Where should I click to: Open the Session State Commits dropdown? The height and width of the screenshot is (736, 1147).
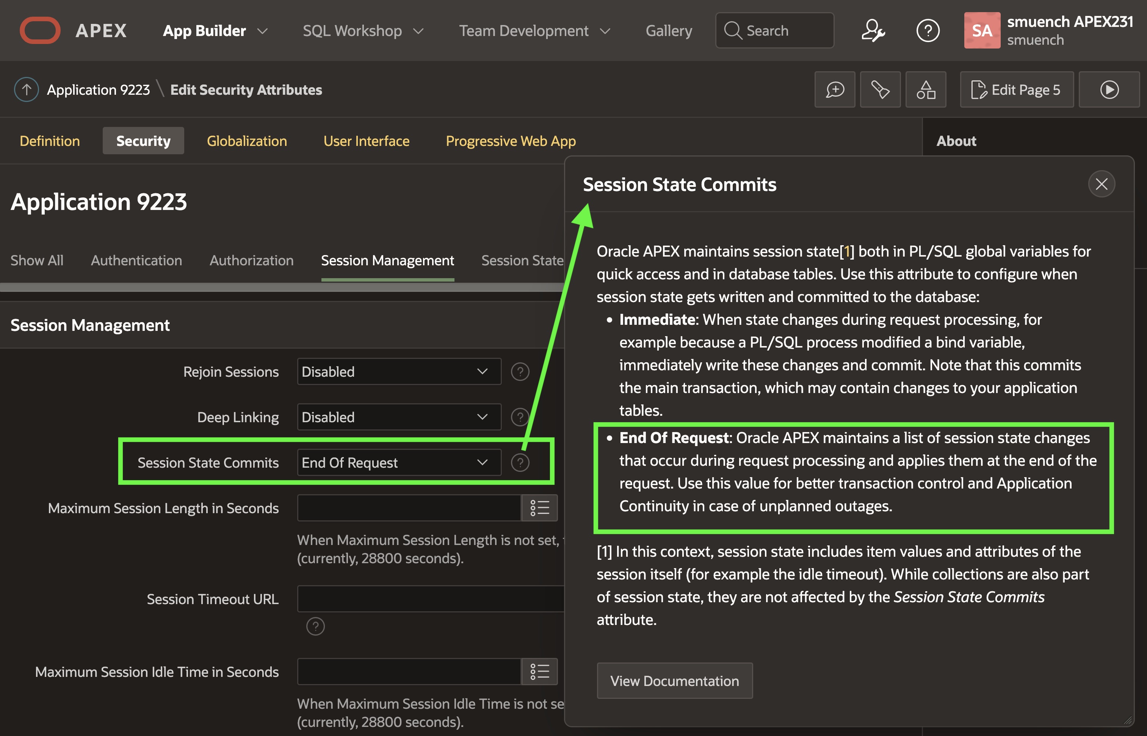pyautogui.click(x=399, y=462)
